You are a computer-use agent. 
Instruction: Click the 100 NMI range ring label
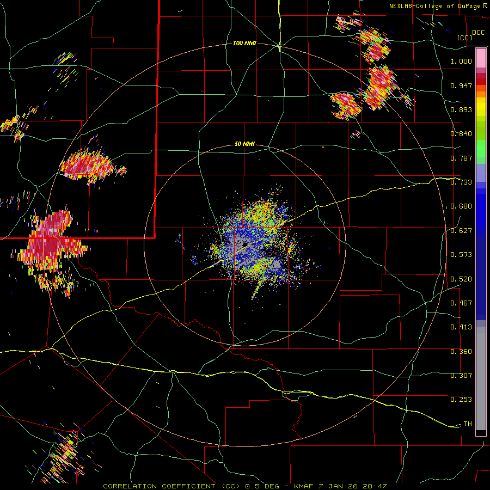244,43
